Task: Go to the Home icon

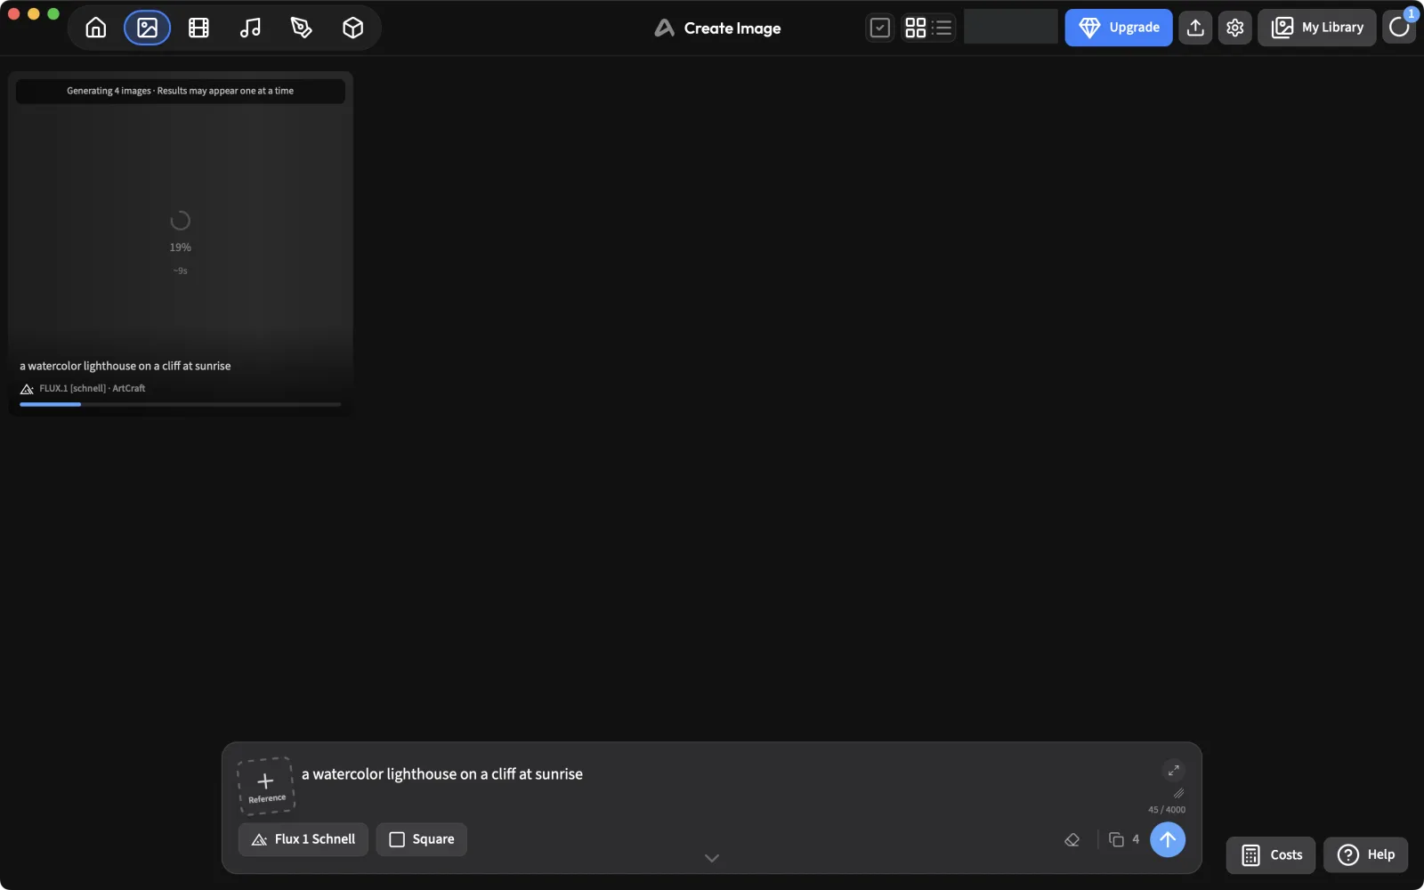Action: click(96, 28)
